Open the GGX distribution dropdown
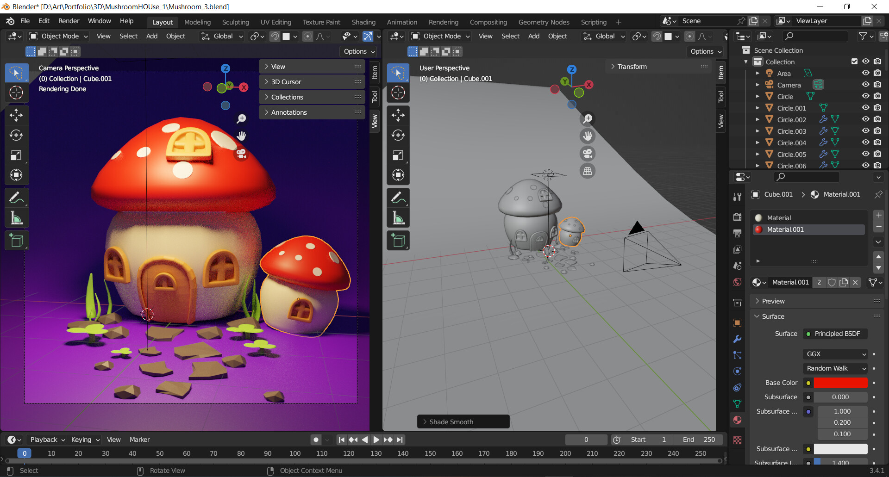Image resolution: width=889 pixels, height=477 pixels. point(835,354)
